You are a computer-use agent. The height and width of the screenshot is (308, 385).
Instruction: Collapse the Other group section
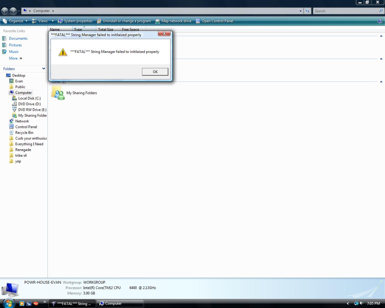pyautogui.click(x=381, y=82)
